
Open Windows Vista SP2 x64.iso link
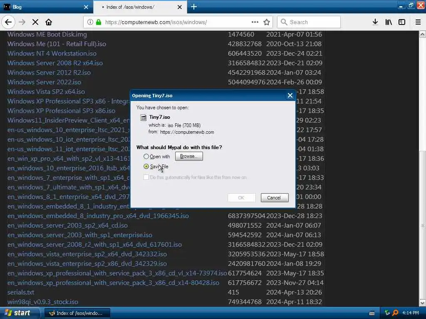pos(46,92)
